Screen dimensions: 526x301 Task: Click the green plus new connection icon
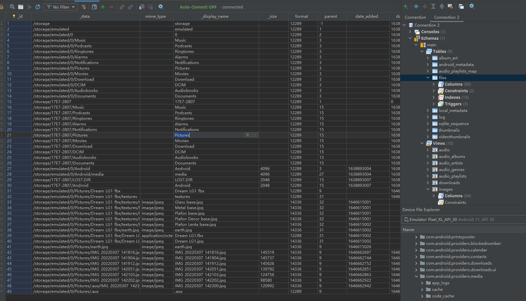pyautogui.click(x=405, y=6)
